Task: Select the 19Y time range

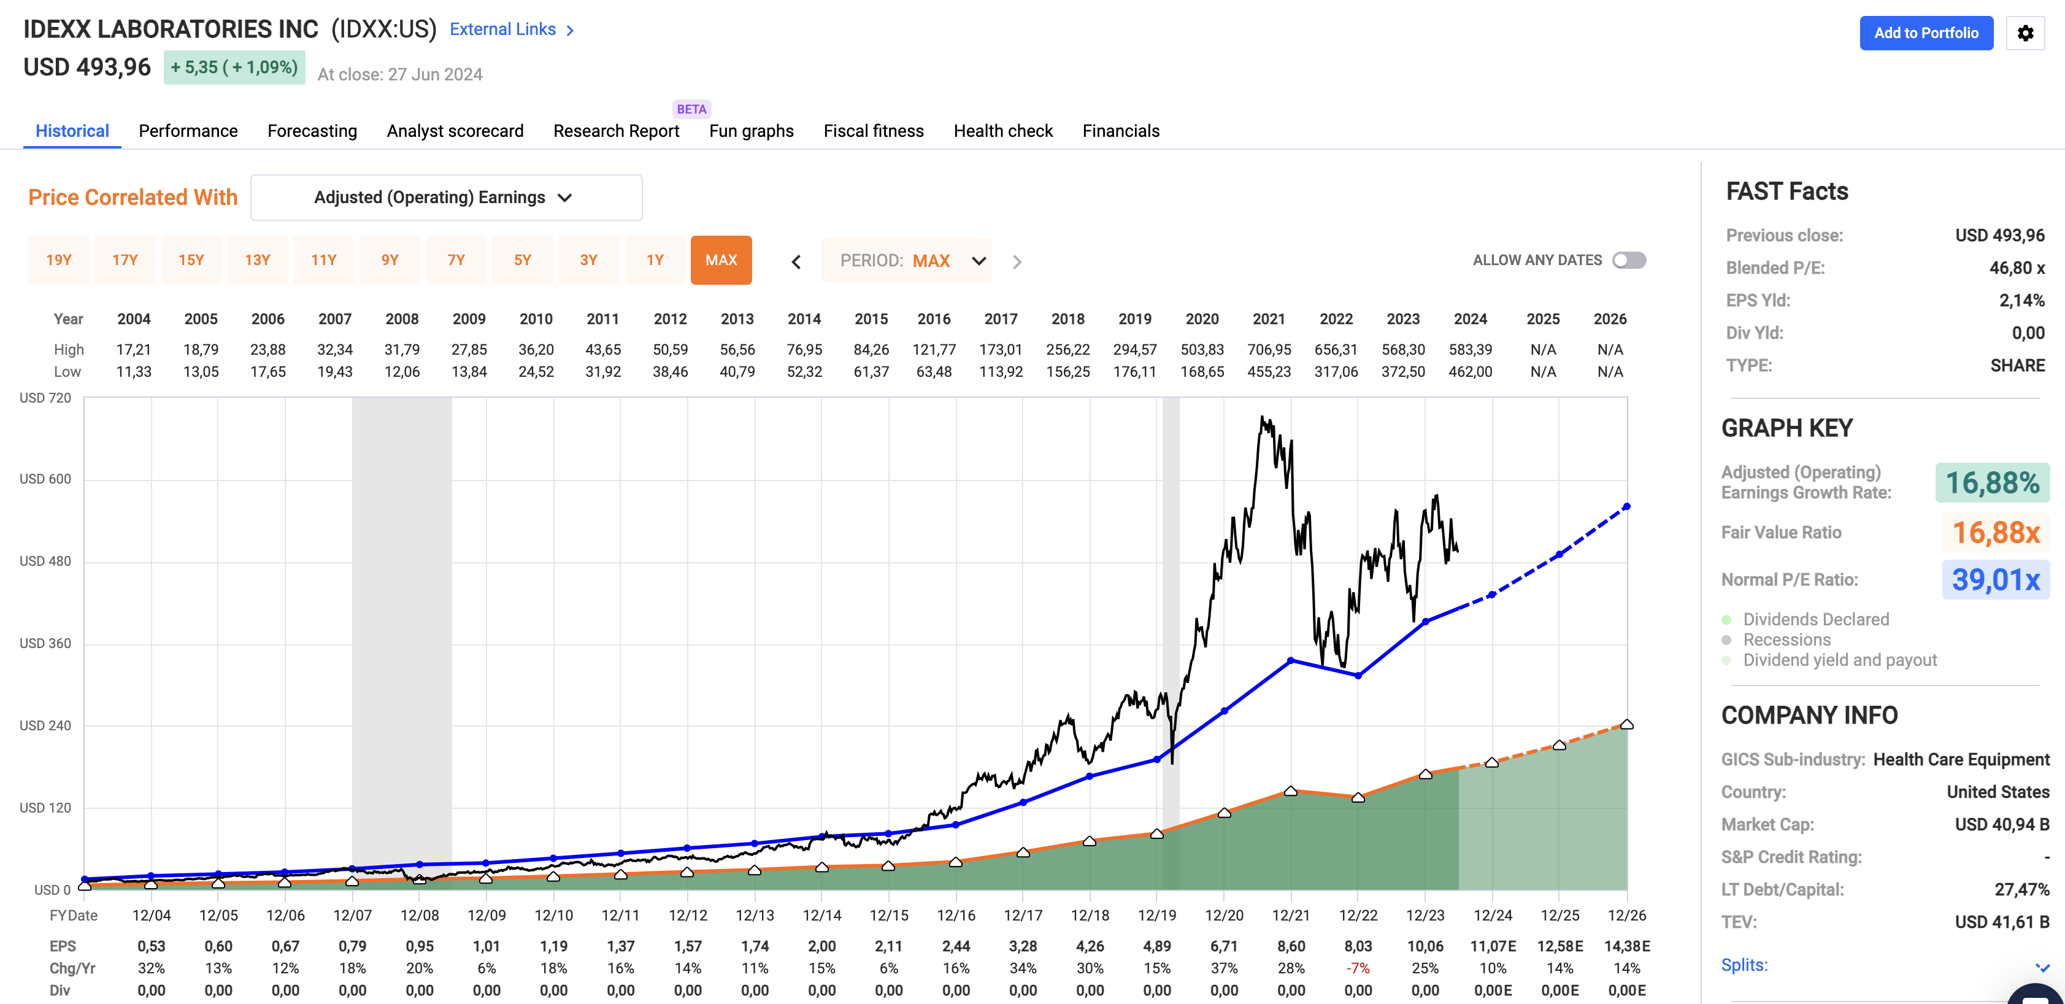Action: pyautogui.click(x=58, y=260)
